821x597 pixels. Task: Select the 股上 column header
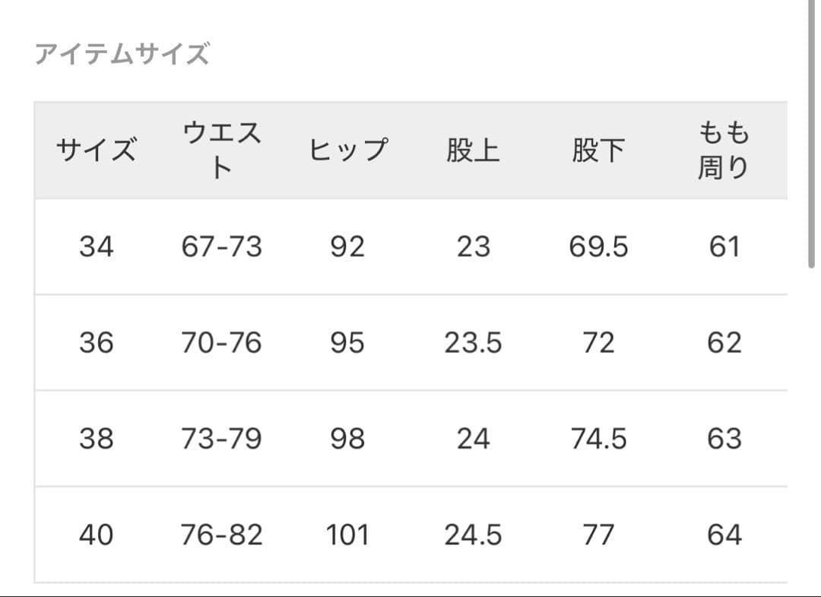473,151
